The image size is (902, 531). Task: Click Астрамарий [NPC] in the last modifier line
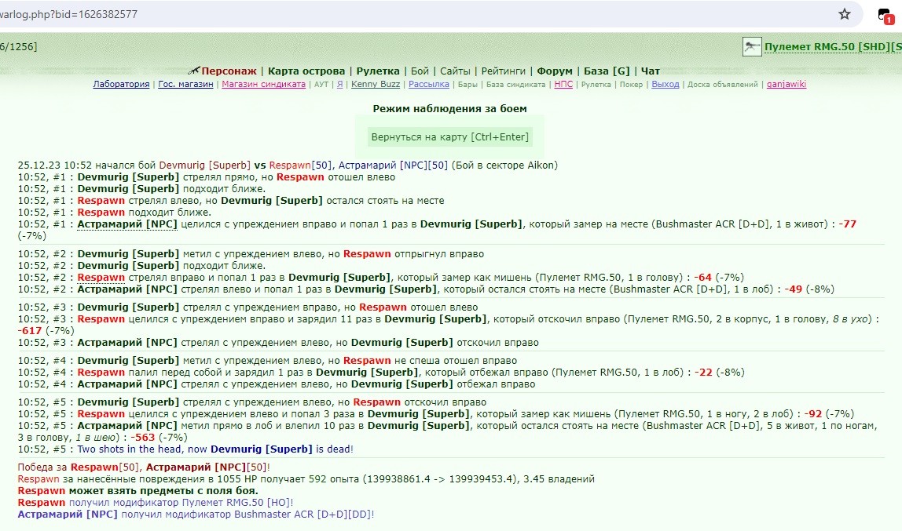(x=68, y=515)
